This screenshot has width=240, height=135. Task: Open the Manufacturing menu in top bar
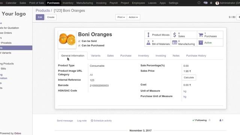(85, 3)
